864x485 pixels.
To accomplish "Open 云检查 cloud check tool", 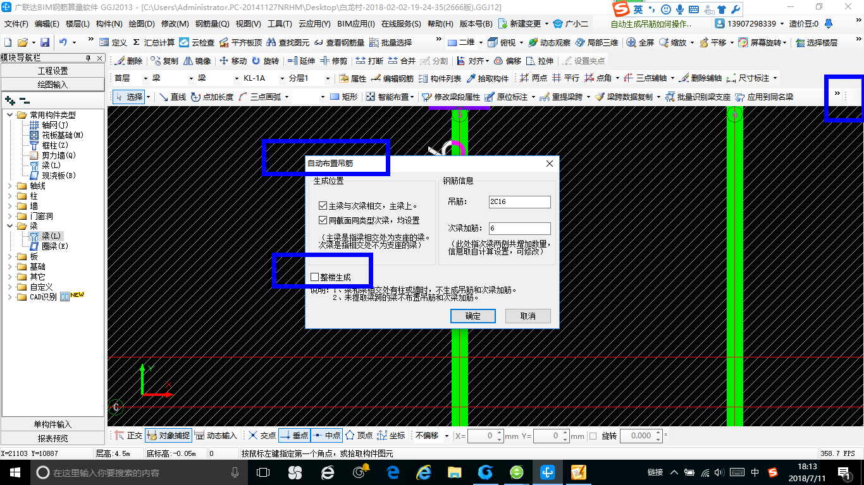I will 197,42.
